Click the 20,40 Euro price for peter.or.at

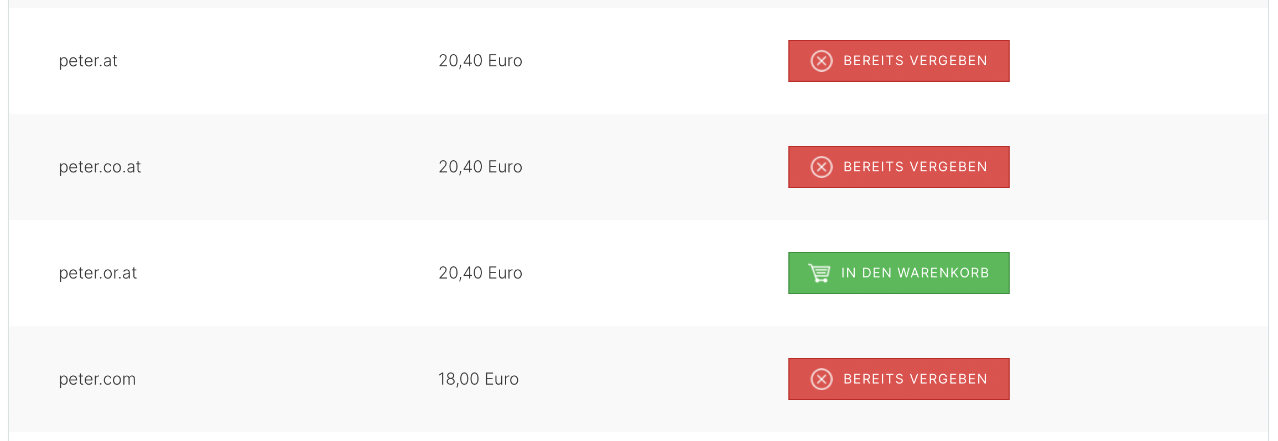pos(480,273)
